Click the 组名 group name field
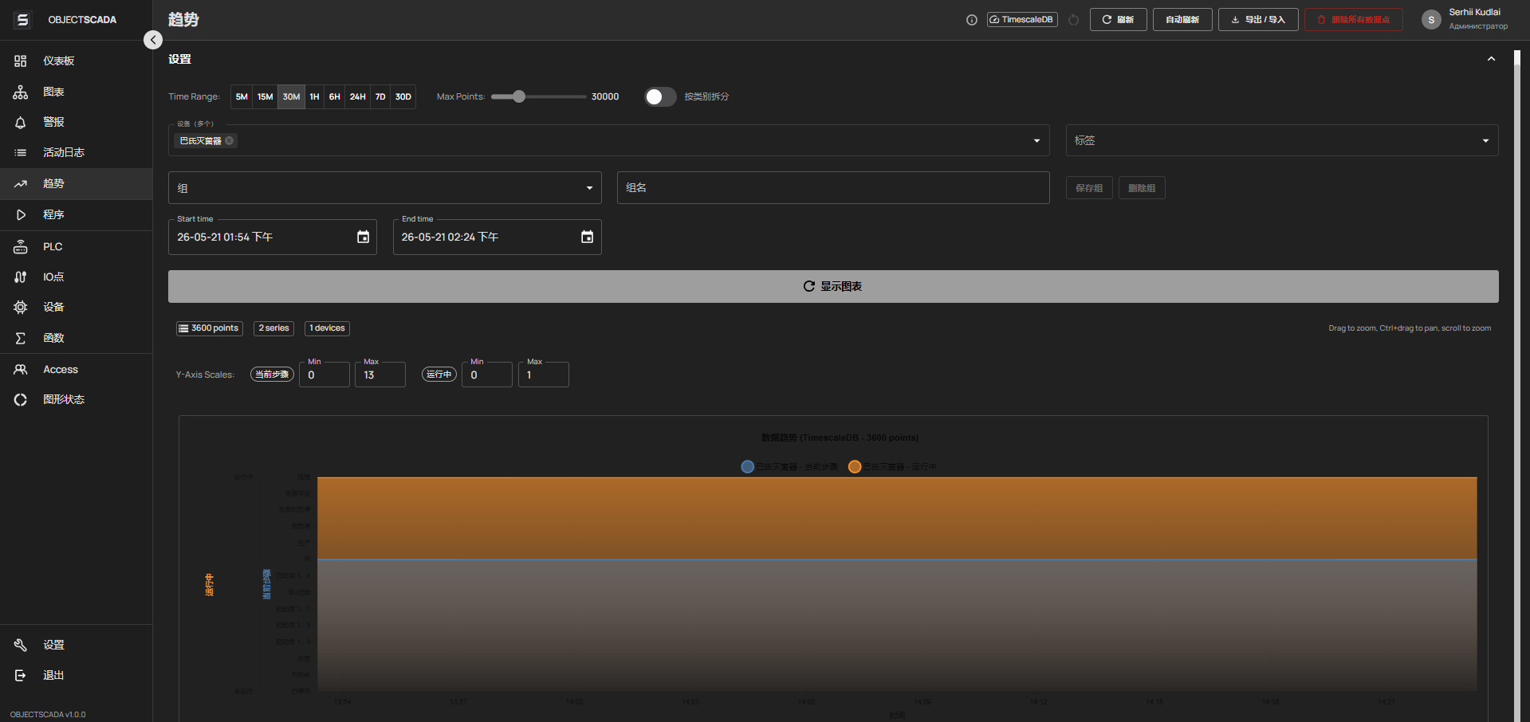Image resolution: width=1530 pixels, height=722 pixels. click(833, 188)
